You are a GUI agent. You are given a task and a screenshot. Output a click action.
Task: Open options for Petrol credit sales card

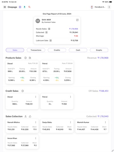[71, 97]
